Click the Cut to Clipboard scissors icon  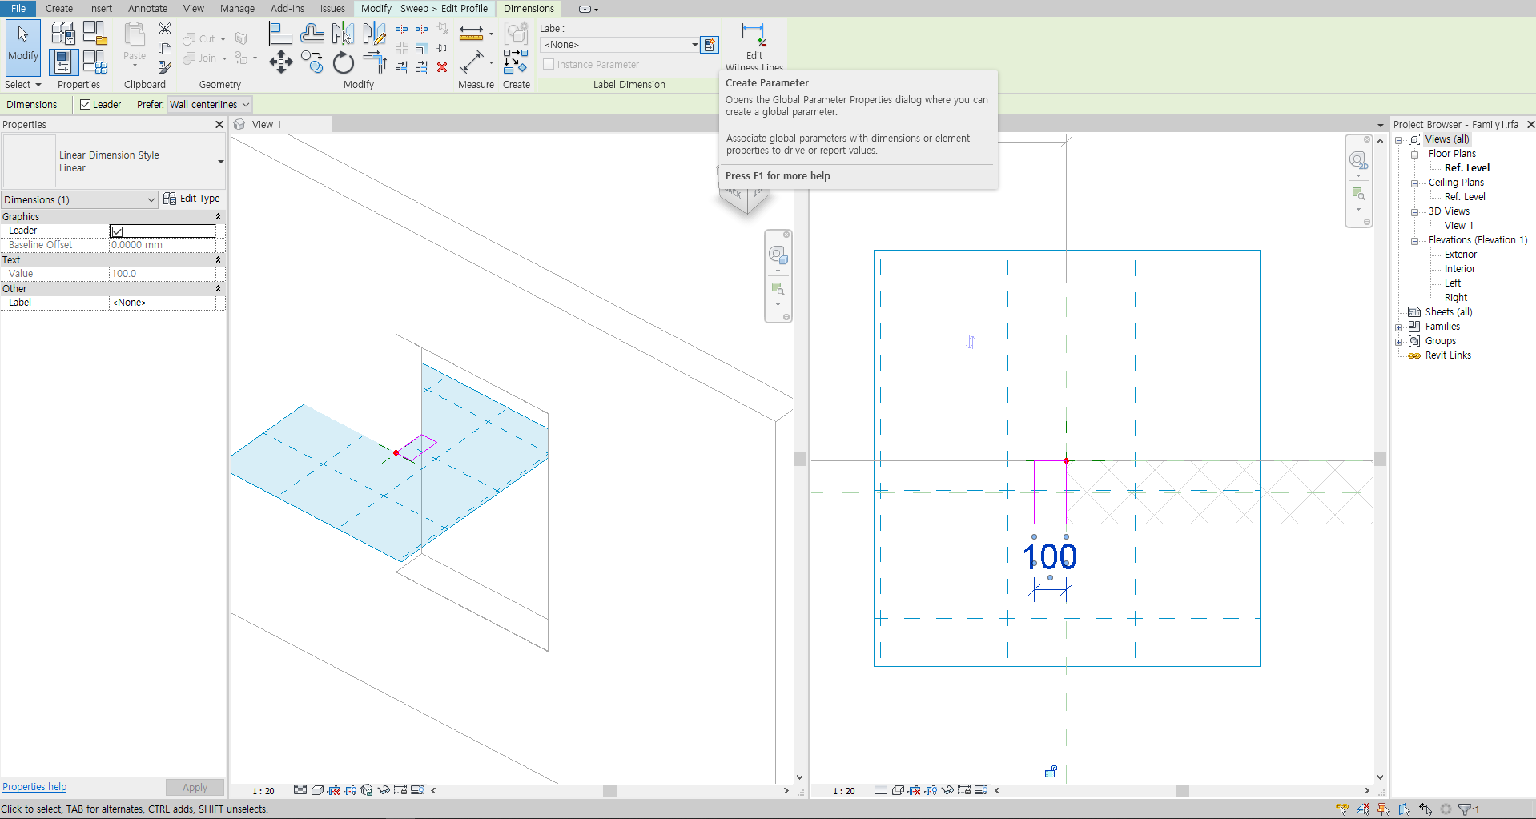[165, 29]
